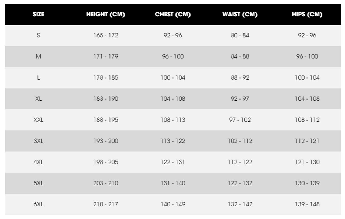The height and width of the screenshot is (219, 345).
Task: Click hips value 139 - 148
Action: (307, 204)
